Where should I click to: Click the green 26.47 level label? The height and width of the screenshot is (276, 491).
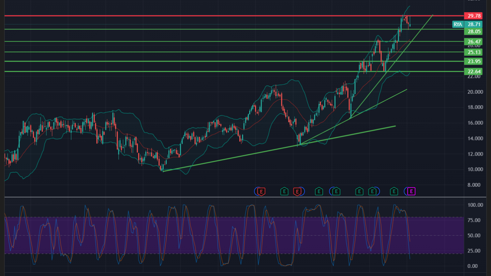pos(474,42)
